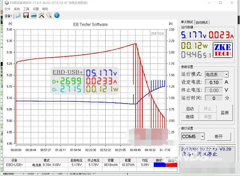Screen dimensions: 240x176
Task: Click the 5.177V voltage readout in 运行数据
Action: 194,35
